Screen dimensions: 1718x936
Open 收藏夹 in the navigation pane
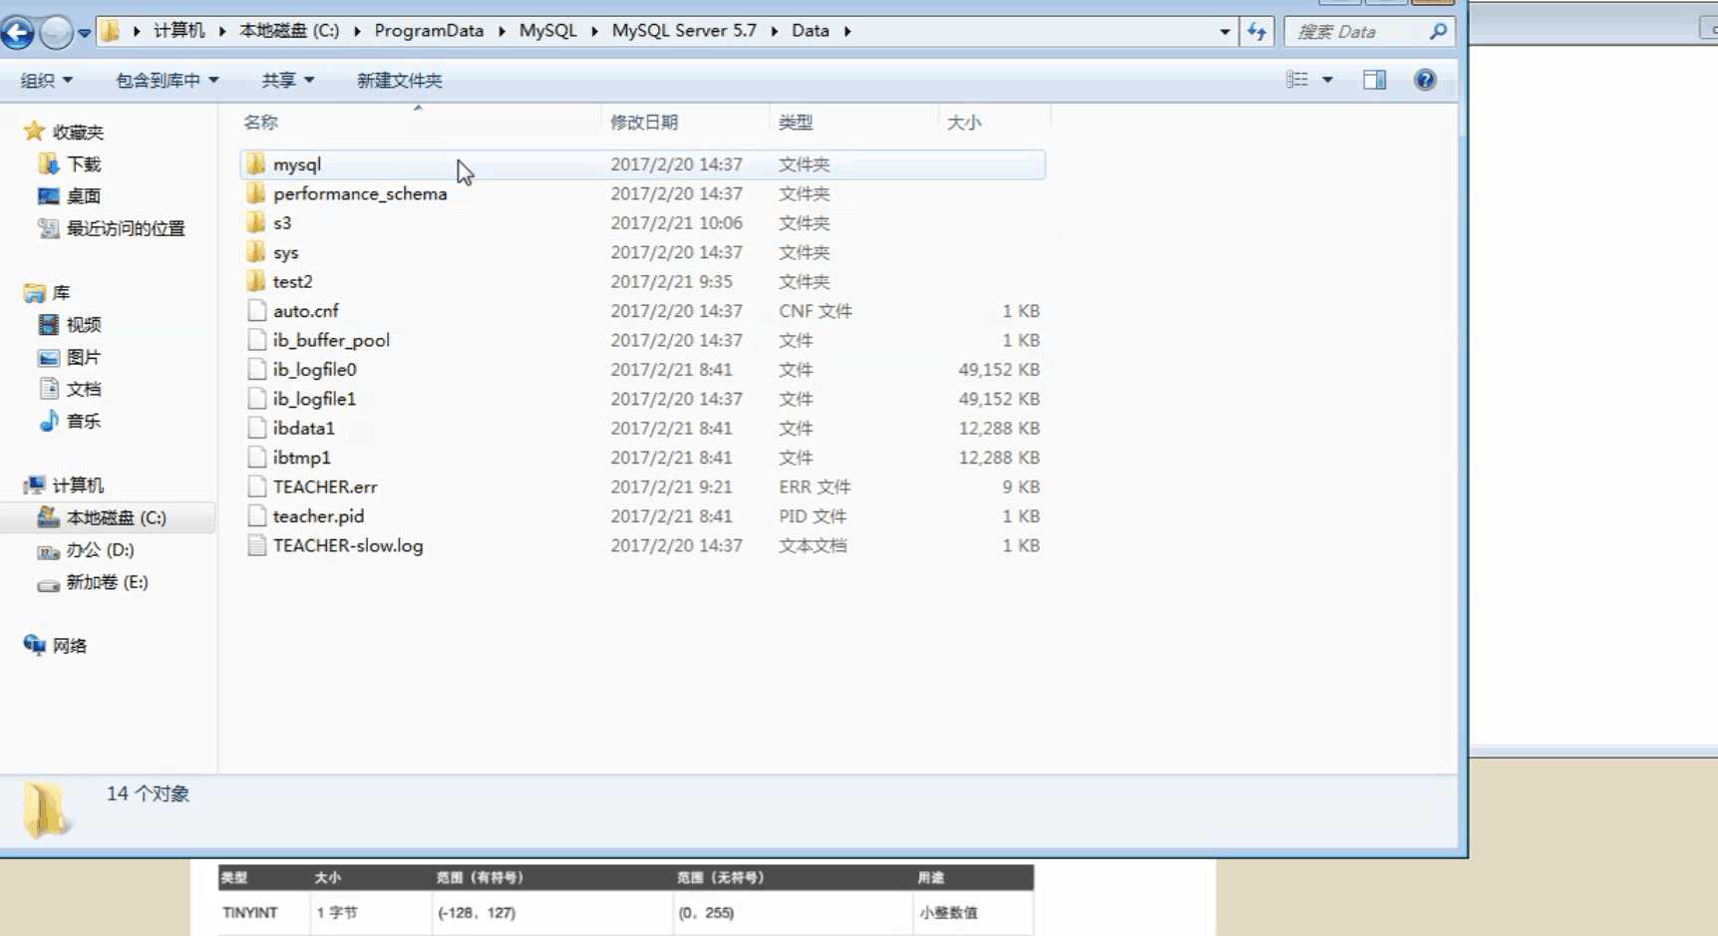(x=78, y=132)
